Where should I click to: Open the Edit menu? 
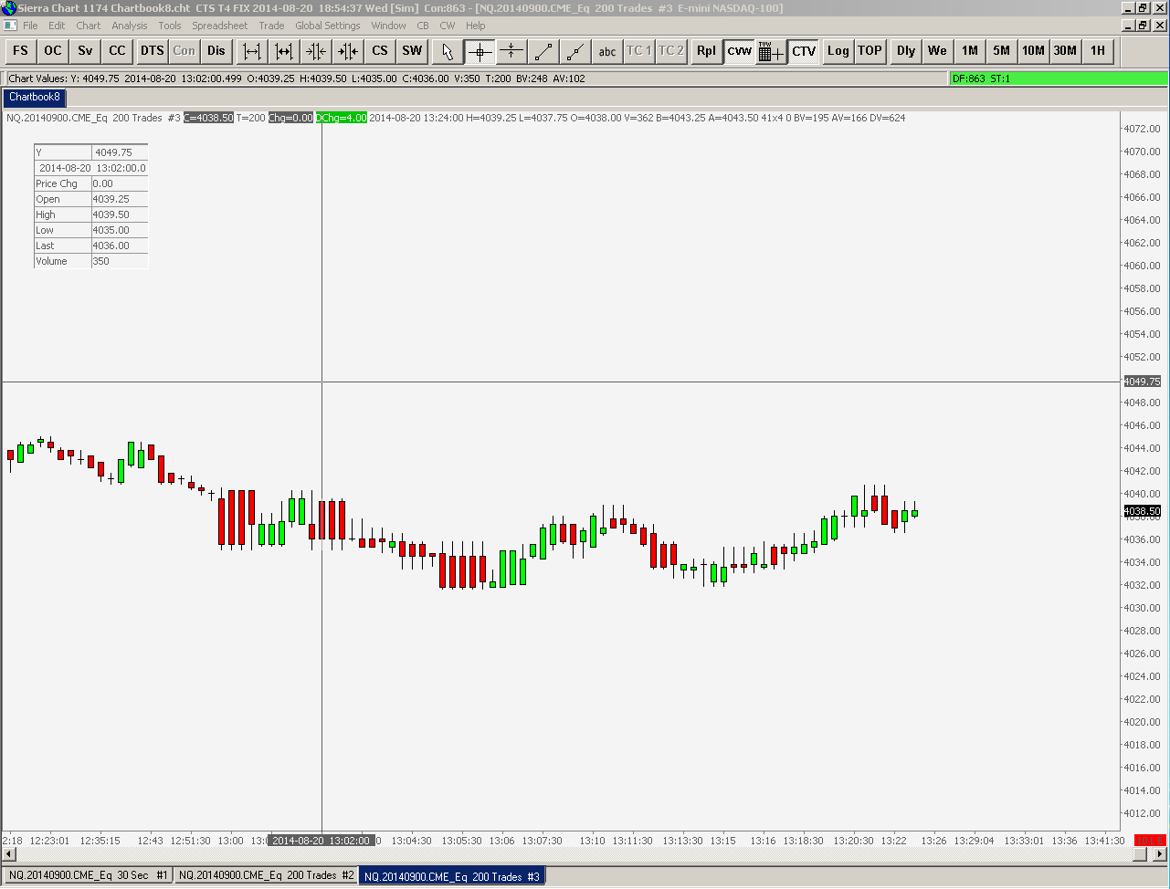tap(57, 26)
